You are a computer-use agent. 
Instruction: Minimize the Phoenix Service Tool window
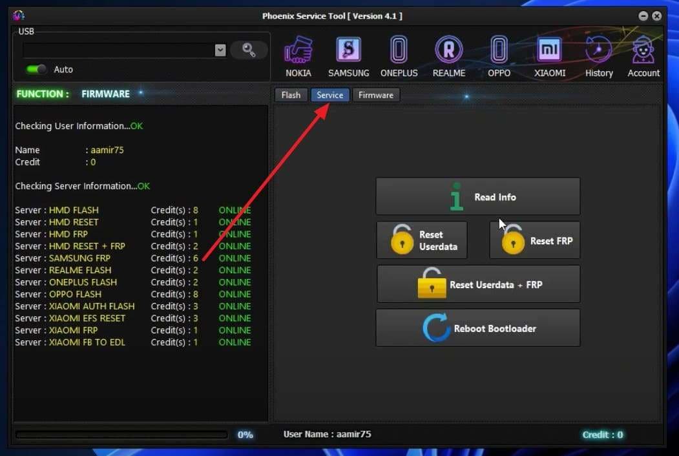[643, 16]
